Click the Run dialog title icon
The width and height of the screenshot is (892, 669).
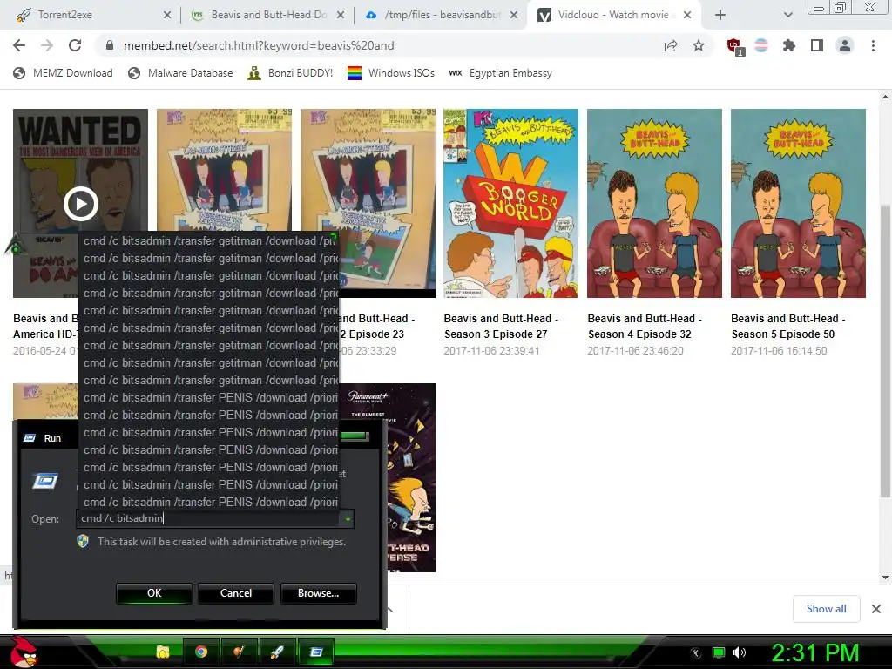click(x=29, y=438)
